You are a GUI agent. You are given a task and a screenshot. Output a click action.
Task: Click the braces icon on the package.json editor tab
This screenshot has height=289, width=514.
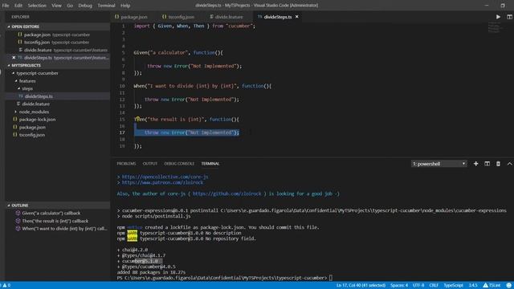tap(117, 17)
